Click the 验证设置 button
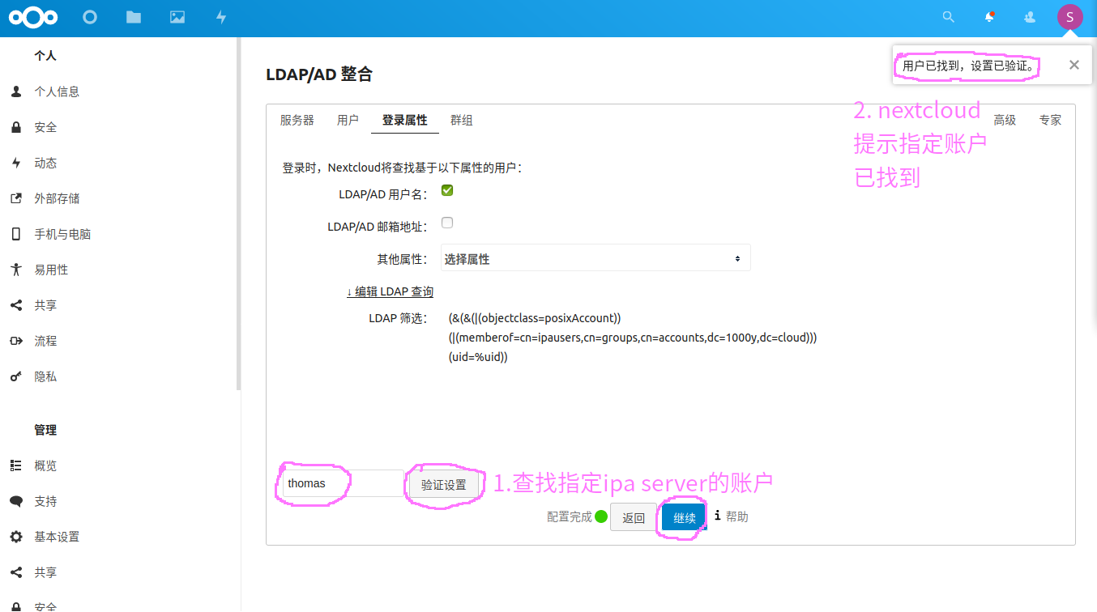 pos(443,485)
